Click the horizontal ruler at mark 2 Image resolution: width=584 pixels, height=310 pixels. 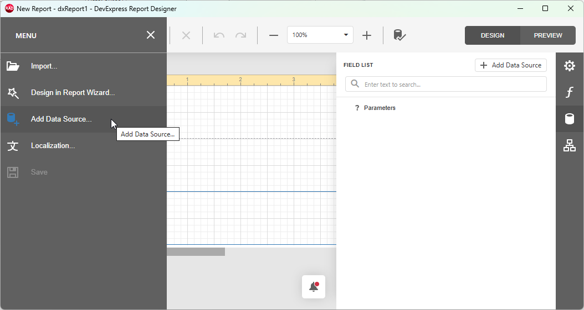point(240,80)
